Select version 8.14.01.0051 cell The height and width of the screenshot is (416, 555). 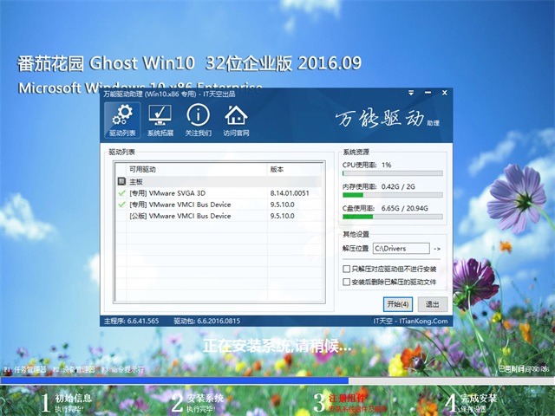click(x=290, y=193)
